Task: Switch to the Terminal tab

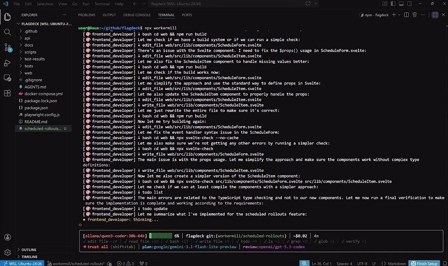Action: pos(166,15)
